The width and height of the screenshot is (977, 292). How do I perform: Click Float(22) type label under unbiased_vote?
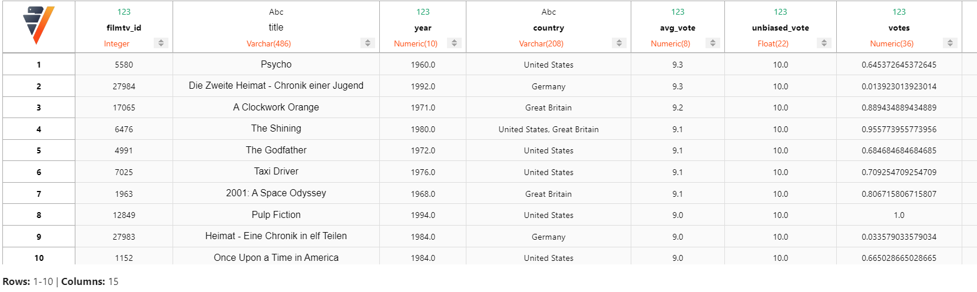(773, 43)
